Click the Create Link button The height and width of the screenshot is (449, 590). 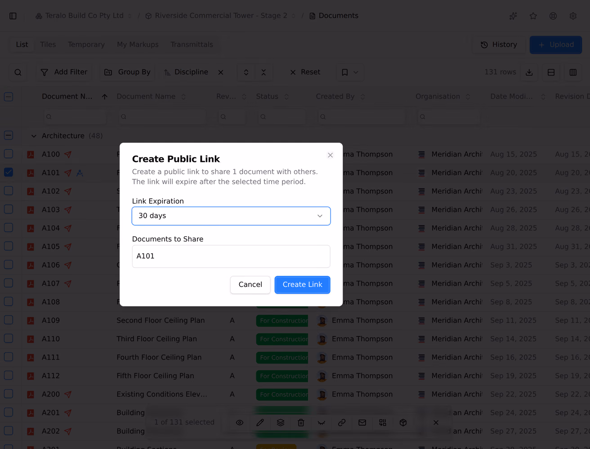point(302,285)
